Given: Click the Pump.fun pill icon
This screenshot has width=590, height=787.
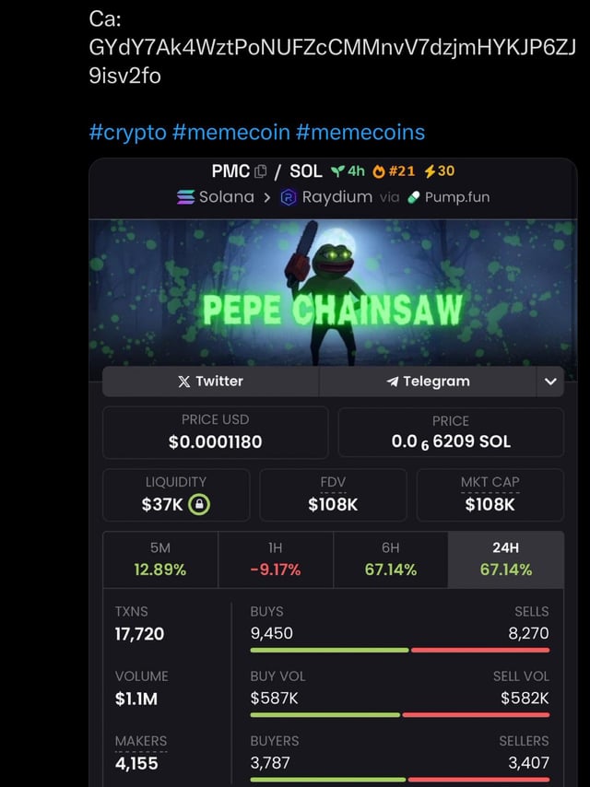Looking at the screenshot, I should [x=414, y=197].
